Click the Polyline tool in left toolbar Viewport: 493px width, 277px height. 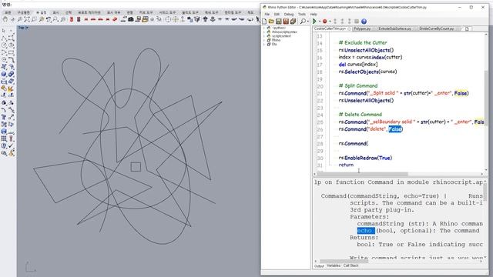tap(4, 38)
